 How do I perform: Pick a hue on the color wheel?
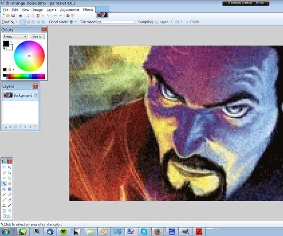(x=29, y=56)
